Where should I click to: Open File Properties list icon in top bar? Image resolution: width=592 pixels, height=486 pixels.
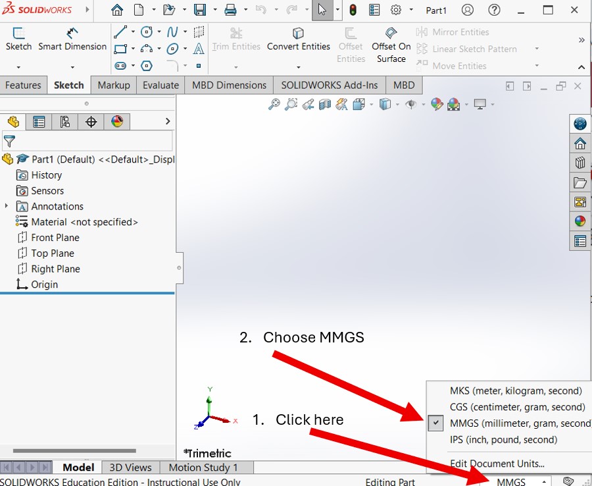pos(374,10)
